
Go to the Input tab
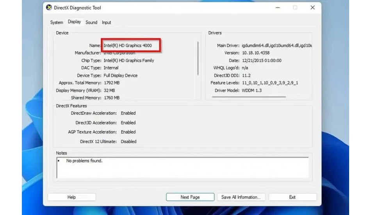tap(107, 22)
